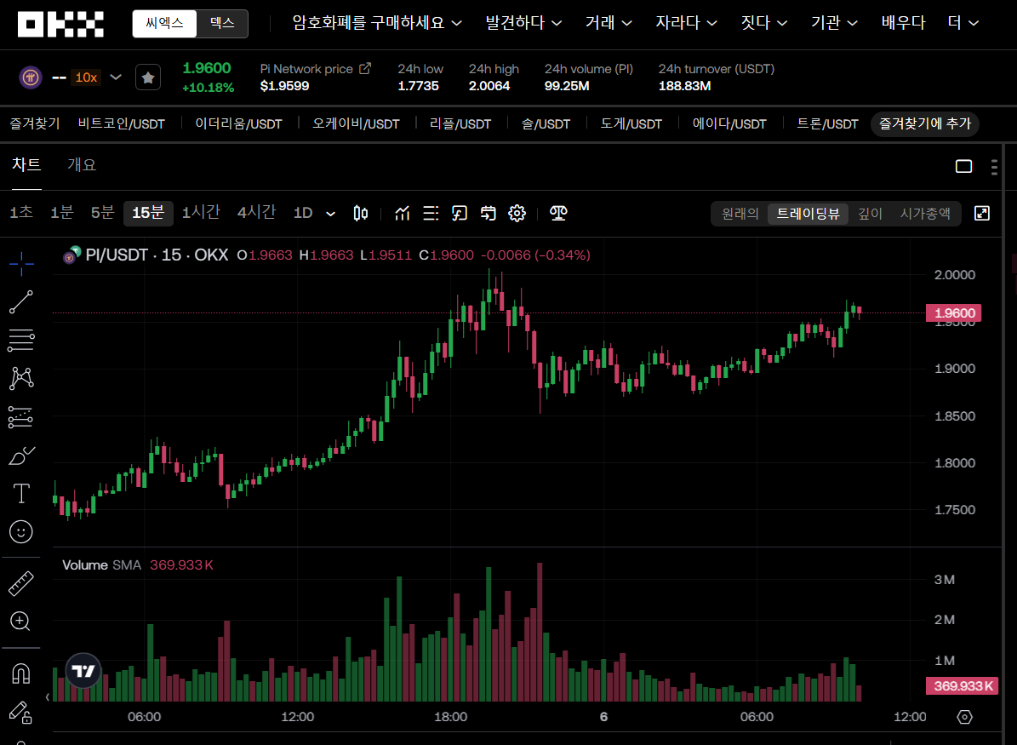1017x745 pixels.
Task: Select the ruler measure tool
Action: (21, 582)
